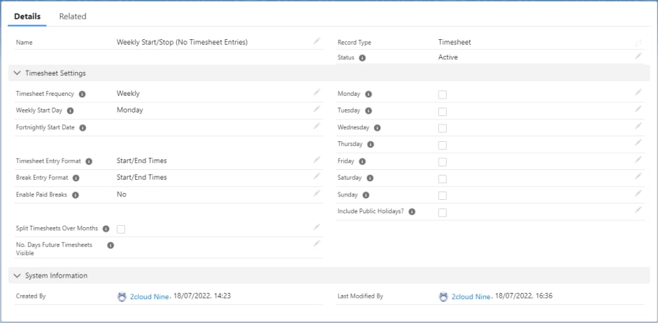Edit Enable Paid Breaks pencil icon

tap(317, 194)
